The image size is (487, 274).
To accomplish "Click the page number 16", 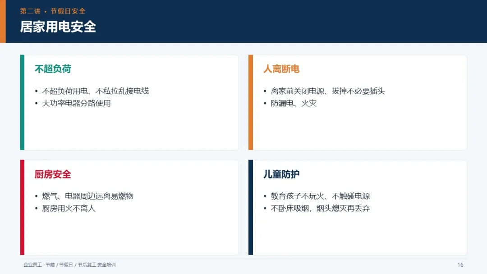I will (x=460, y=265).
